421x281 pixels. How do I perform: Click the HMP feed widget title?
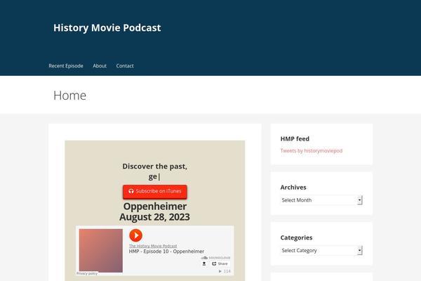click(295, 139)
